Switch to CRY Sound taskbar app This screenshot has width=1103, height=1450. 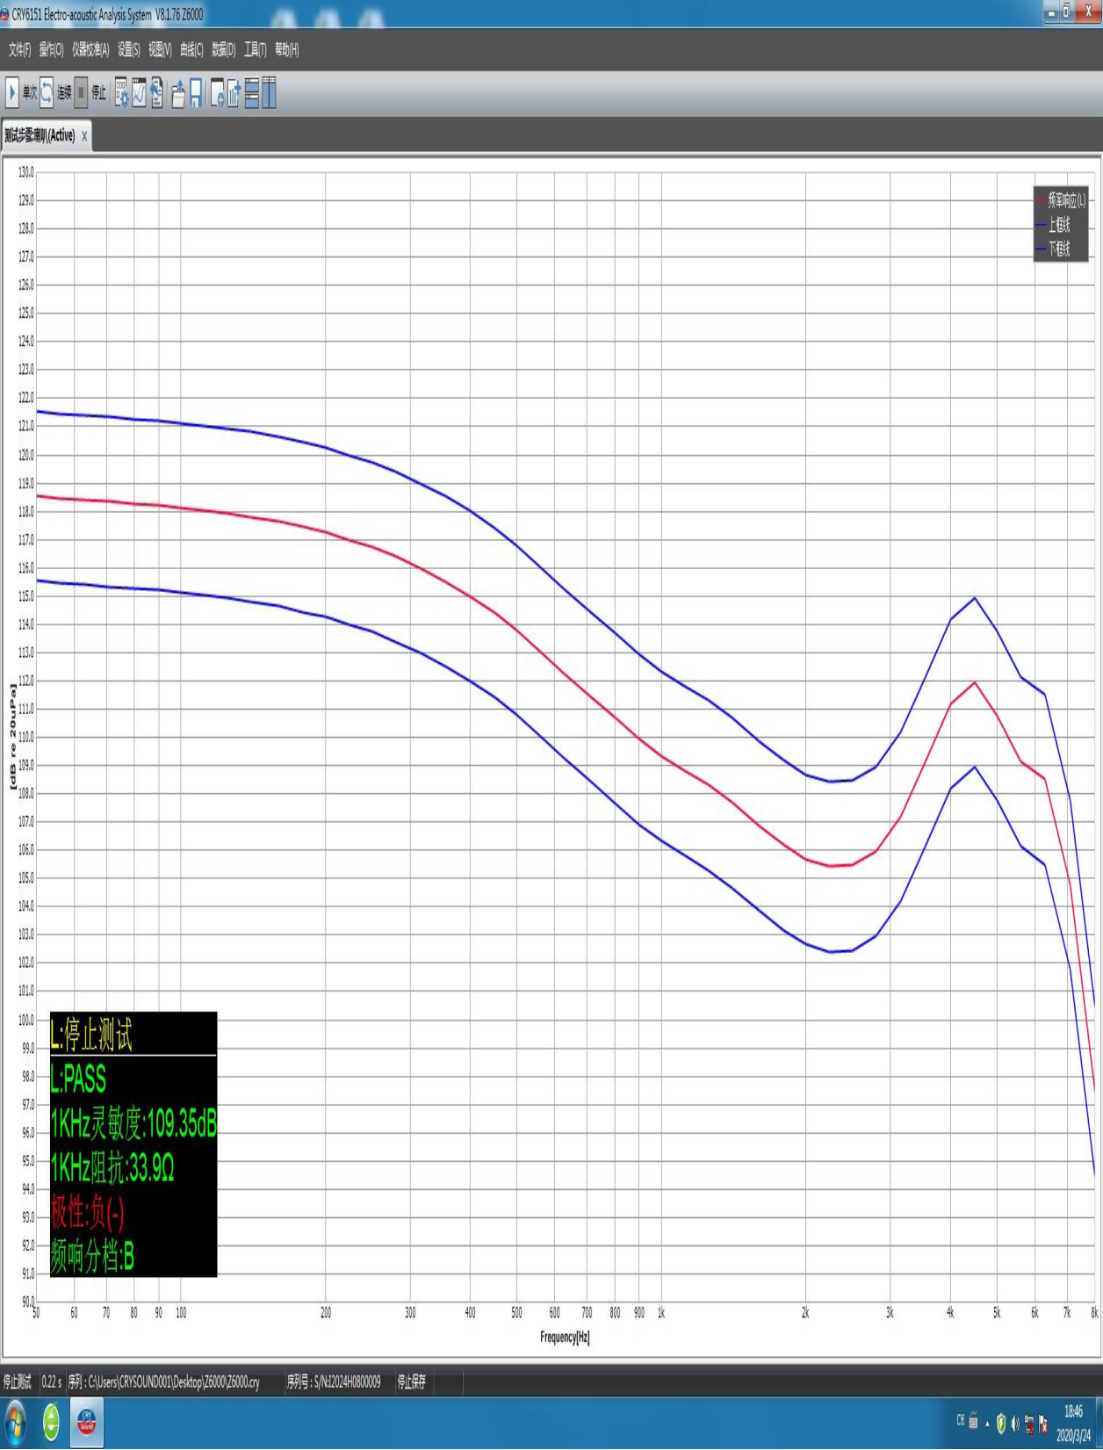click(87, 1422)
